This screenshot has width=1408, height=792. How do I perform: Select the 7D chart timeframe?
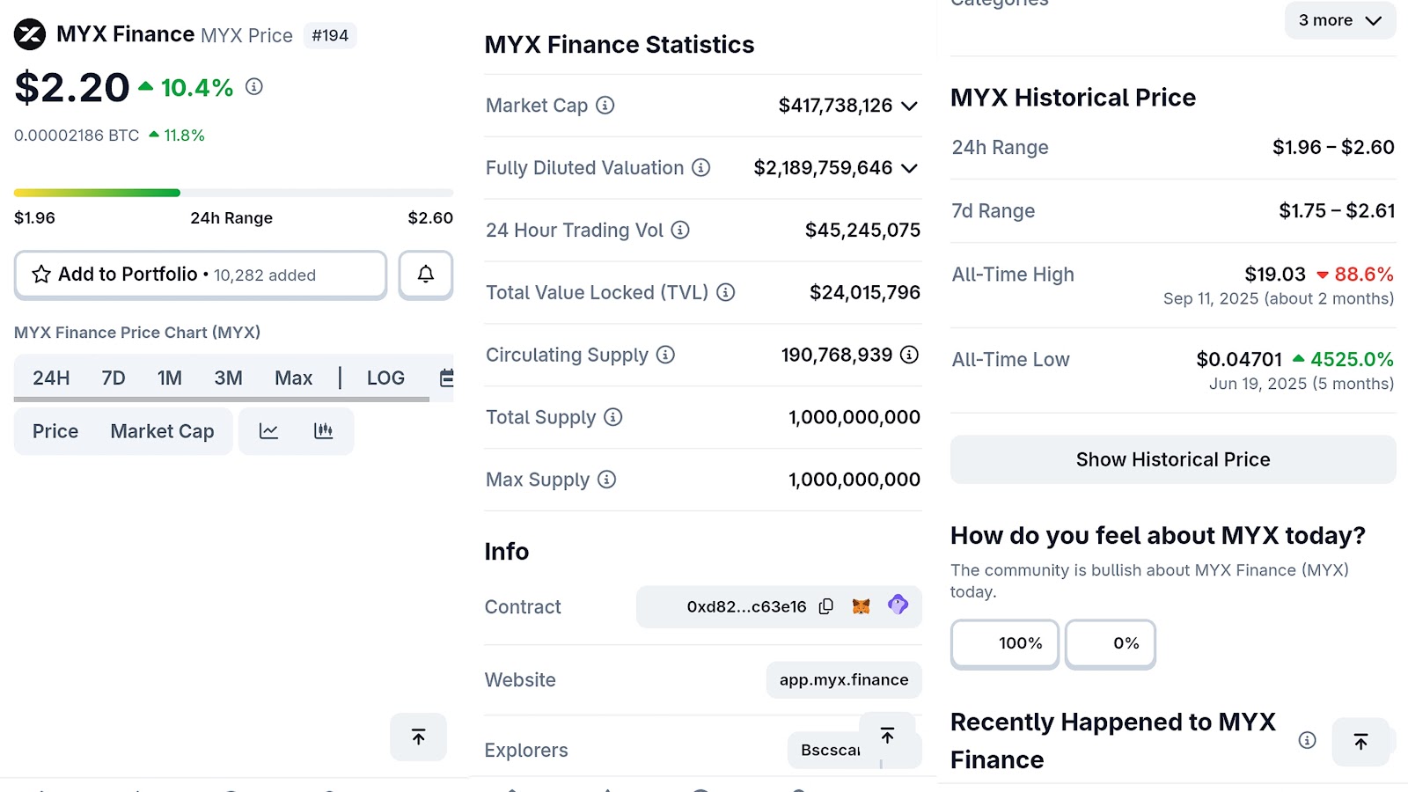(x=111, y=378)
